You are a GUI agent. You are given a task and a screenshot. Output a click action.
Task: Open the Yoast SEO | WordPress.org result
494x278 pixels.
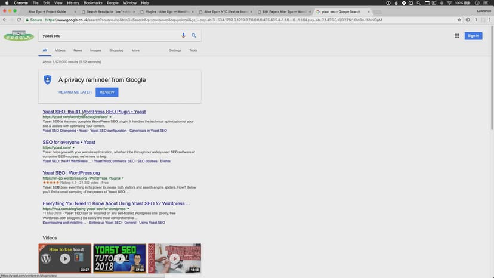click(x=71, y=173)
